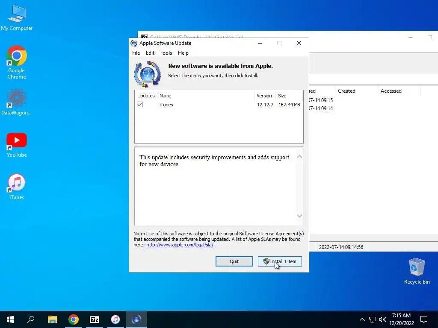This screenshot has width=438, height=328.
Task: Open the YouTube desktop shortcut
Action: tap(17, 145)
